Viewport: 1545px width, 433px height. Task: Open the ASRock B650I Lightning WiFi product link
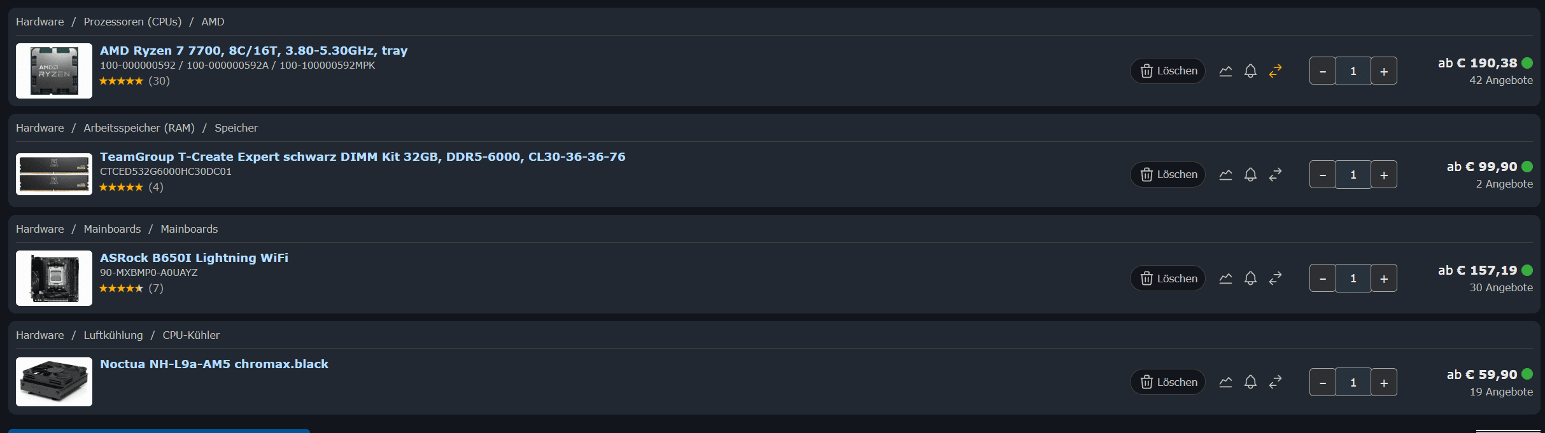(194, 258)
